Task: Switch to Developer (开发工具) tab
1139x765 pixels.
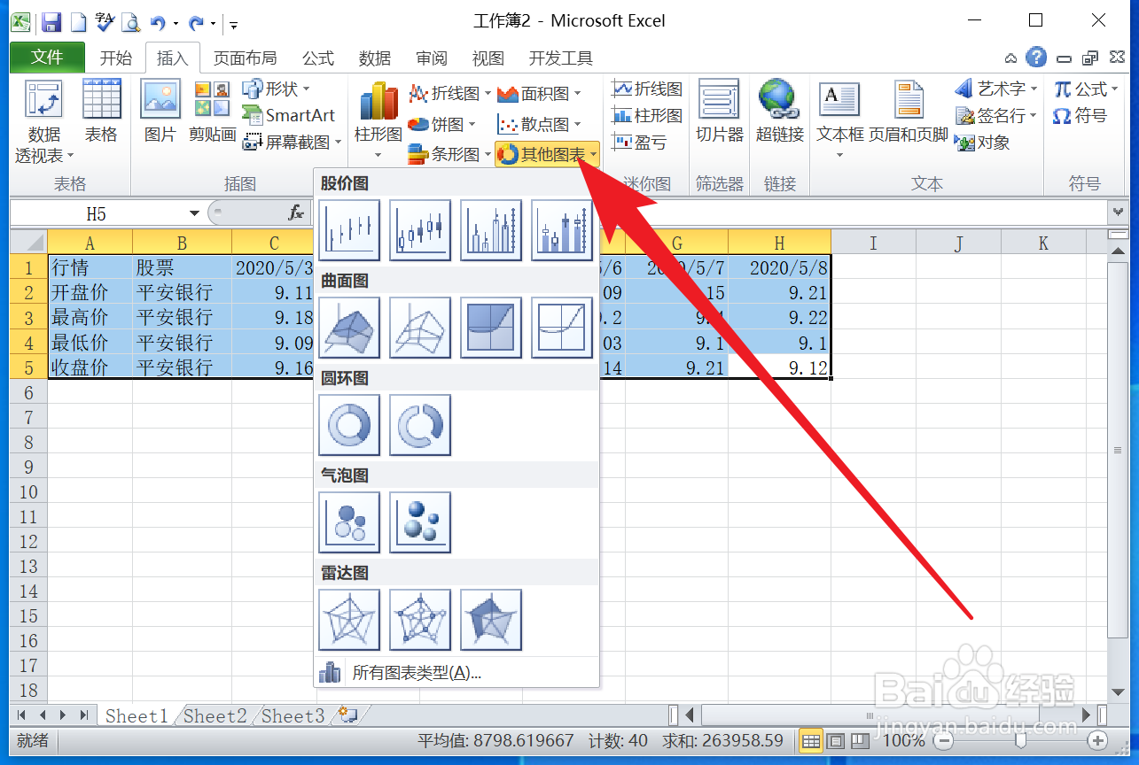Action: [560, 58]
